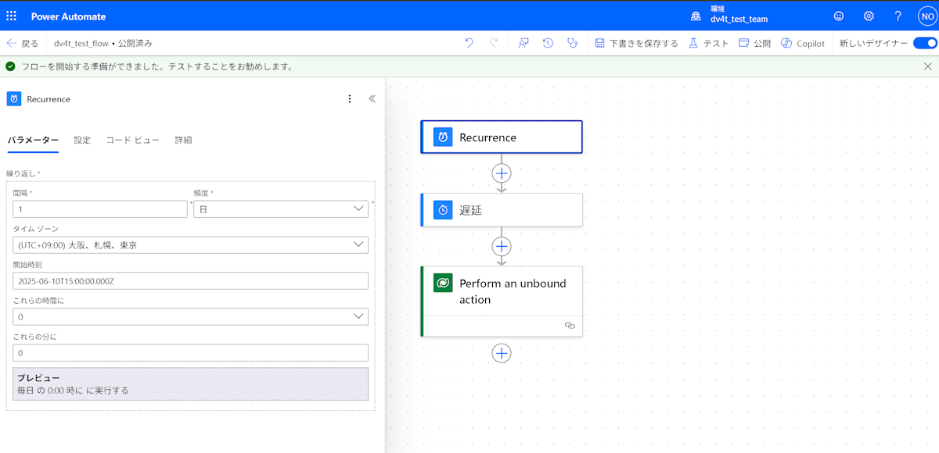Open the Recurrence panel more options menu

(349, 99)
